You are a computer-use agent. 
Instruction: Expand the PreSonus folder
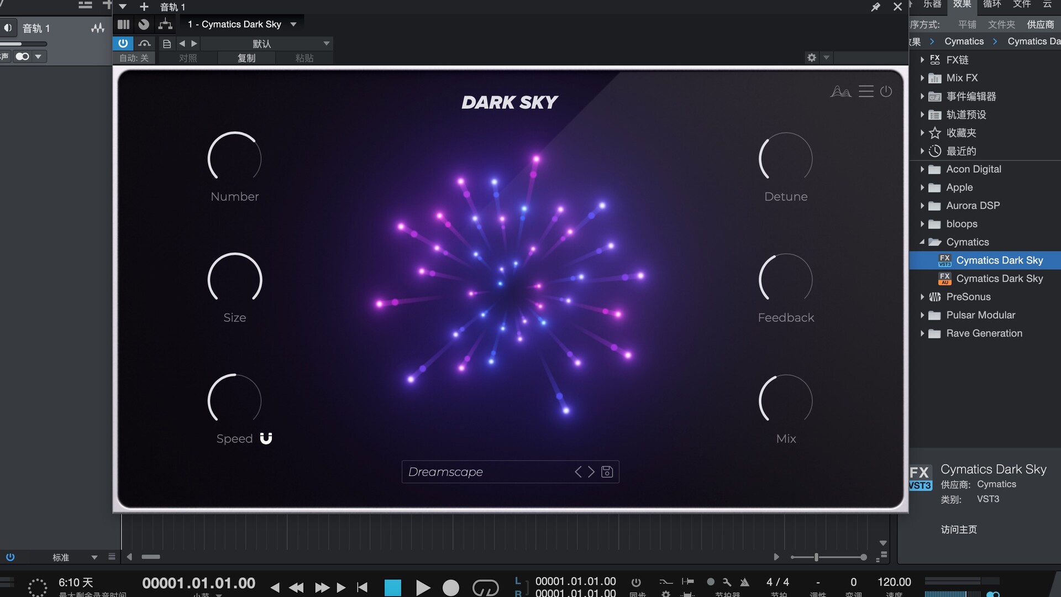coord(922,297)
